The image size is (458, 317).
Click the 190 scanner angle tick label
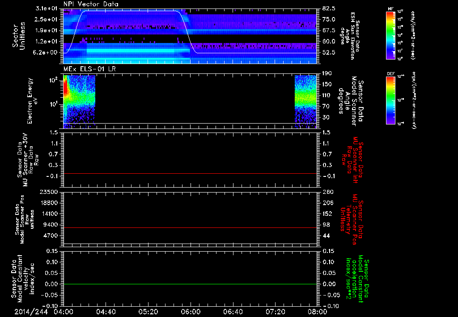pyautogui.click(x=327, y=74)
